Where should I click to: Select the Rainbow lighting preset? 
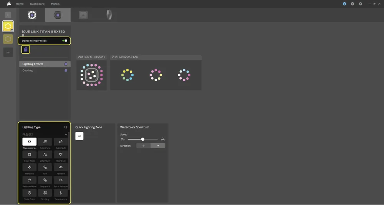click(x=61, y=167)
